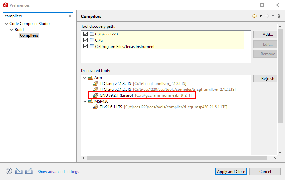Click the Help question mark icon
This screenshot has height=180, width=285.
point(9,171)
